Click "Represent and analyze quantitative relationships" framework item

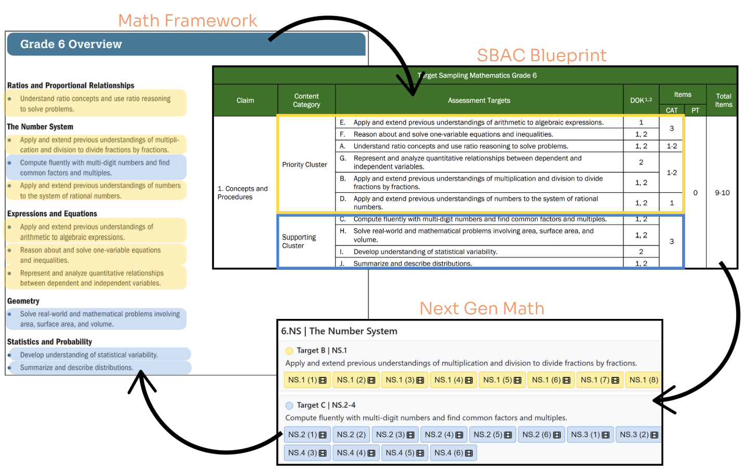95,278
